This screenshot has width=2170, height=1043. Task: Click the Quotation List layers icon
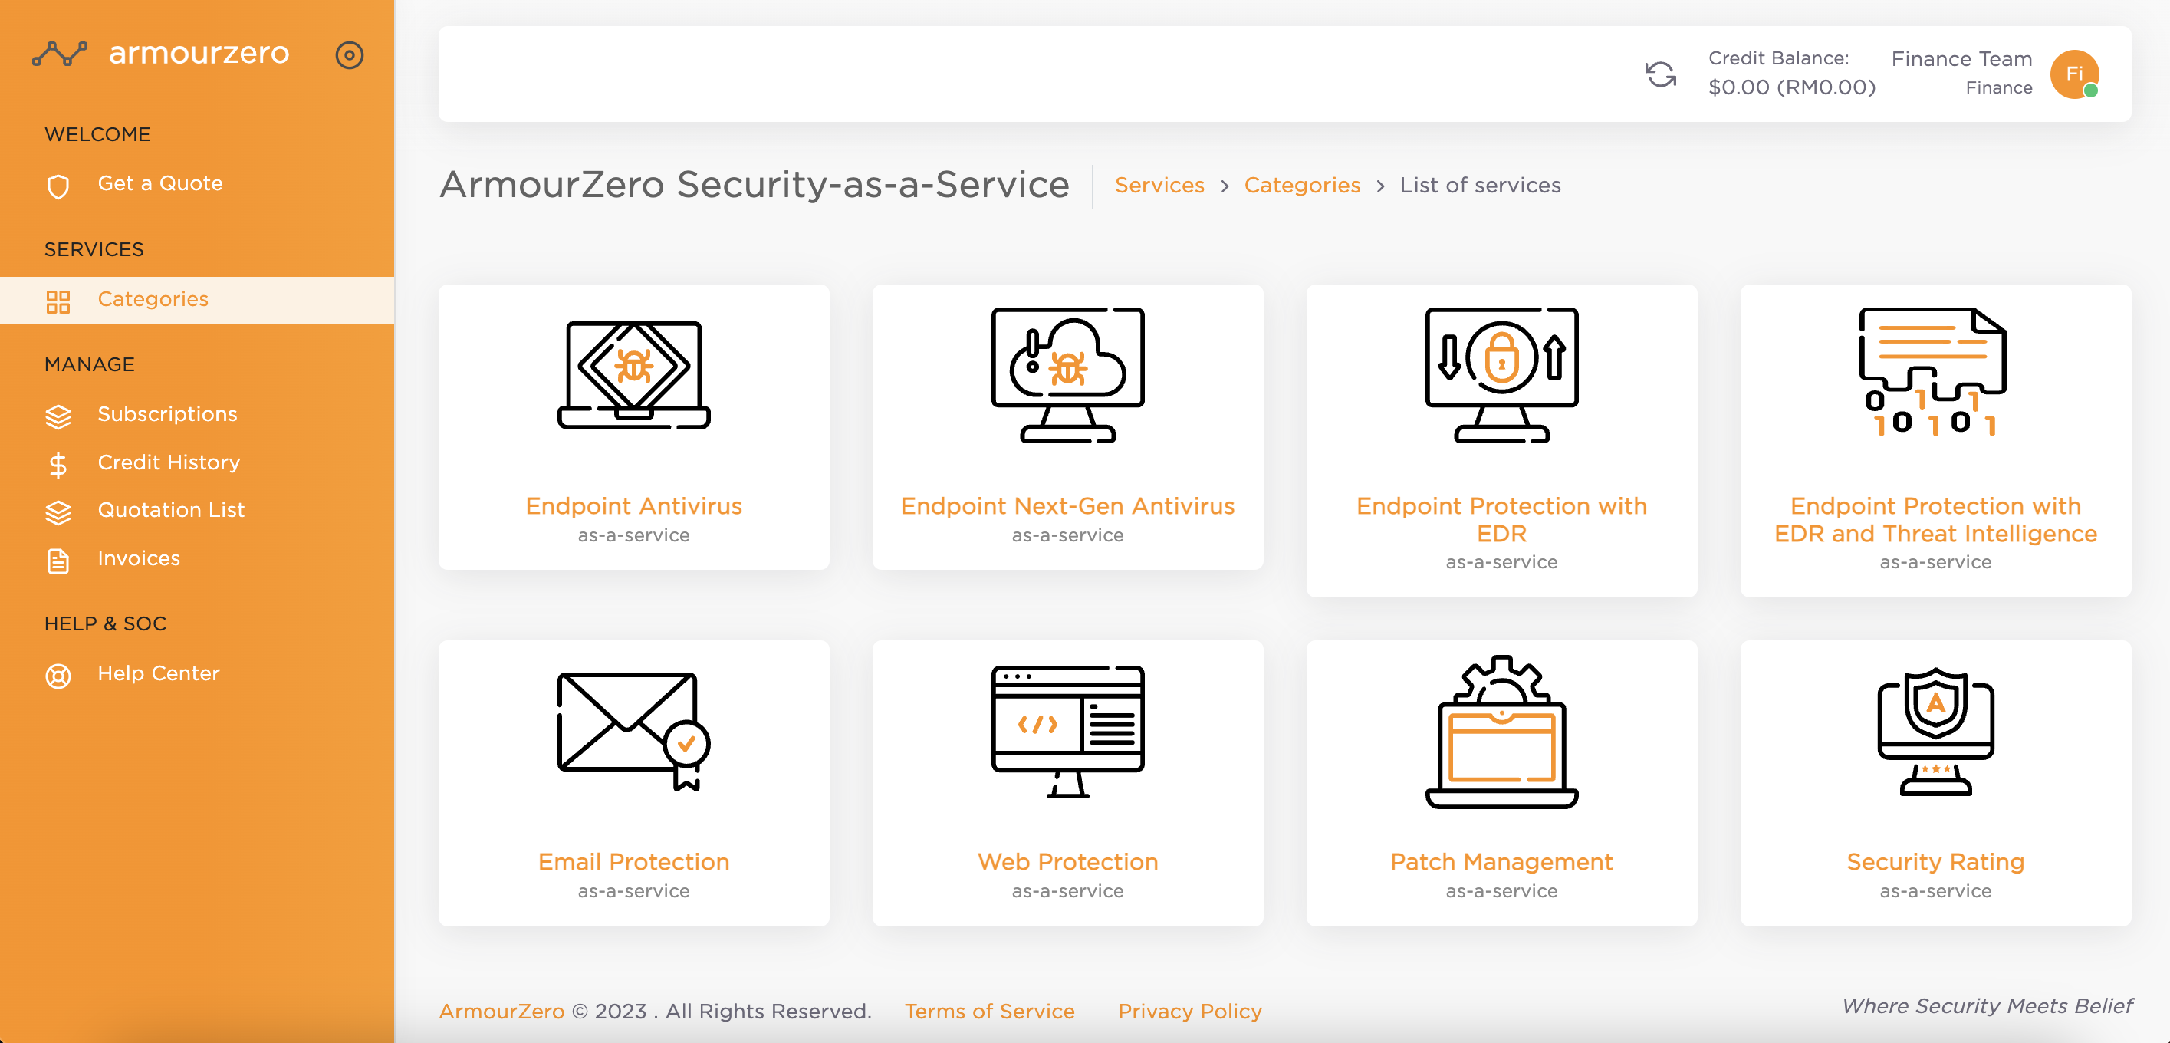click(x=58, y=512)
